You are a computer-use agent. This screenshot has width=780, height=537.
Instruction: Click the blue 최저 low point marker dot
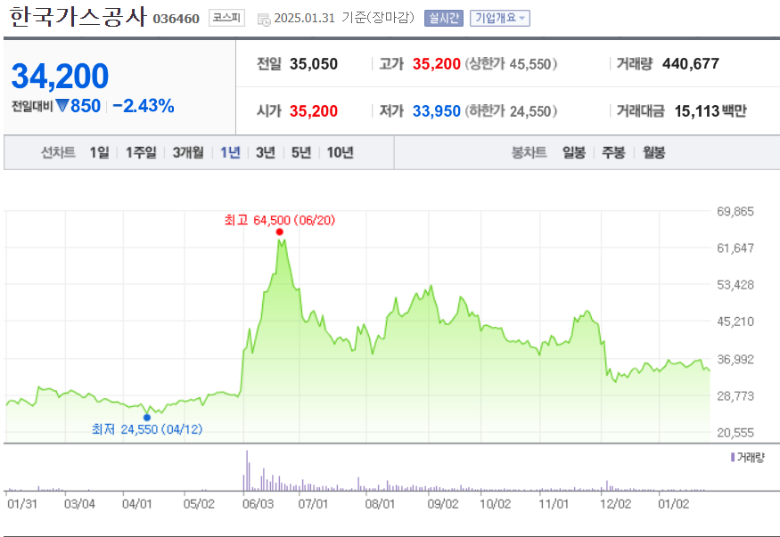(x=147, y=418)
